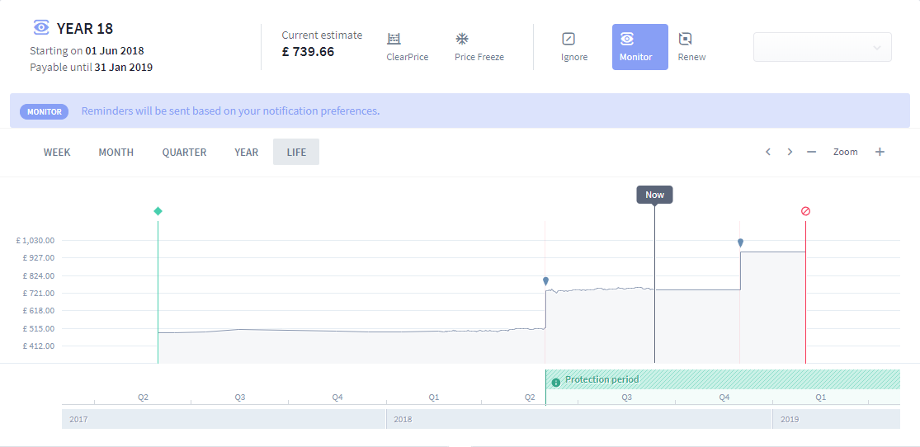Switch to the WEEK view tab
This screenshot has height=447, width=920.
coord(57,152)
